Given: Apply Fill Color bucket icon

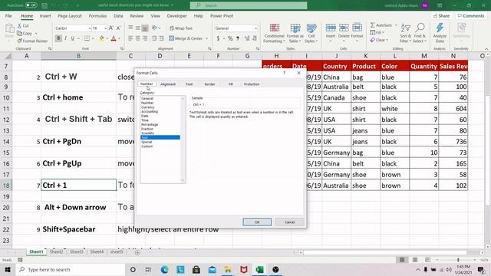Looking at the screenshot, I should (101, 38).
